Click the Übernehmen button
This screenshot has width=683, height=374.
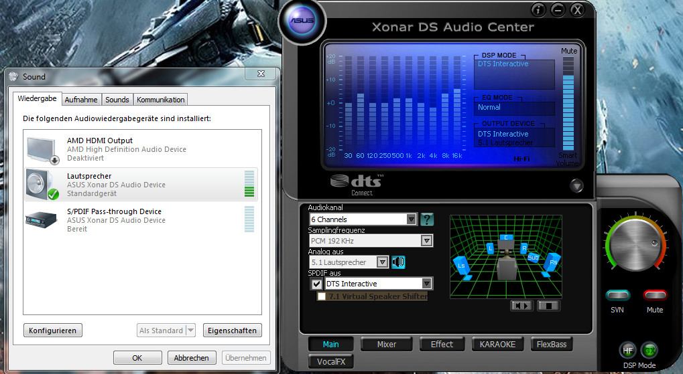coord(246,358)
